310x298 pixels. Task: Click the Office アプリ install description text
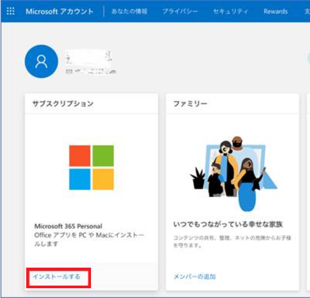point(89,239)
